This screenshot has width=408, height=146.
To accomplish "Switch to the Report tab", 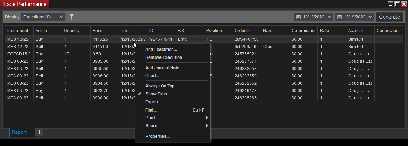I will (x=19, y=132).
